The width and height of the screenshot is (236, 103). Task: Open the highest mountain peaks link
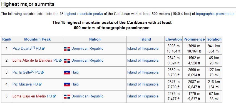(x=84, y=14)
